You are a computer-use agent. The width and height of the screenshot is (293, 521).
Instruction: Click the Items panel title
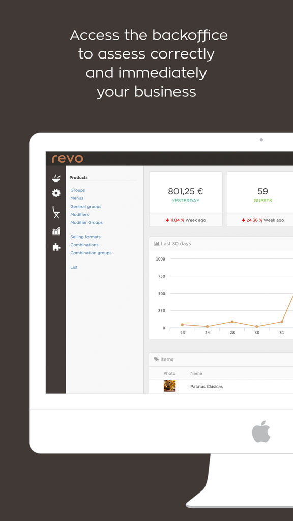pyautogui.click(x=167, y=359)
